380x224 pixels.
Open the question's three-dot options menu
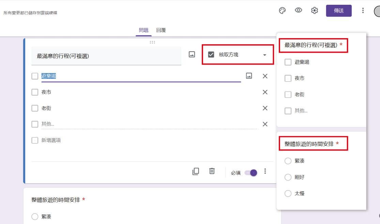click(x=265, y=172)
